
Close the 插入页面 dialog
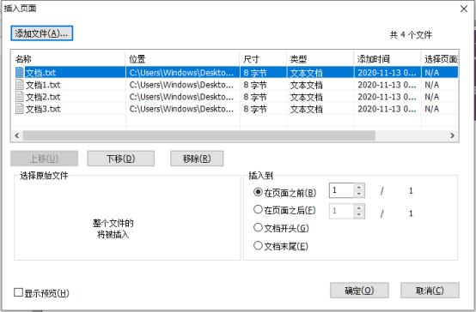pos(464,9)
